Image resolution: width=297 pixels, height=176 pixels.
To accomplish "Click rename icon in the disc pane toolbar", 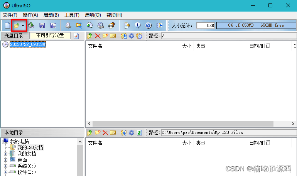I will [113, 36].
